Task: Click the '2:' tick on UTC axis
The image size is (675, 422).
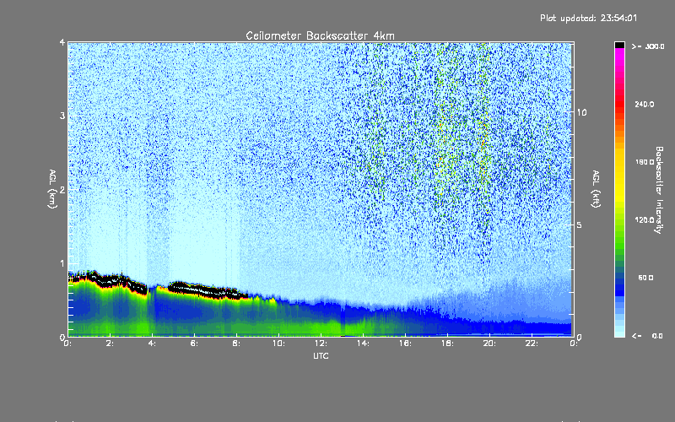Action: point(111,344)
